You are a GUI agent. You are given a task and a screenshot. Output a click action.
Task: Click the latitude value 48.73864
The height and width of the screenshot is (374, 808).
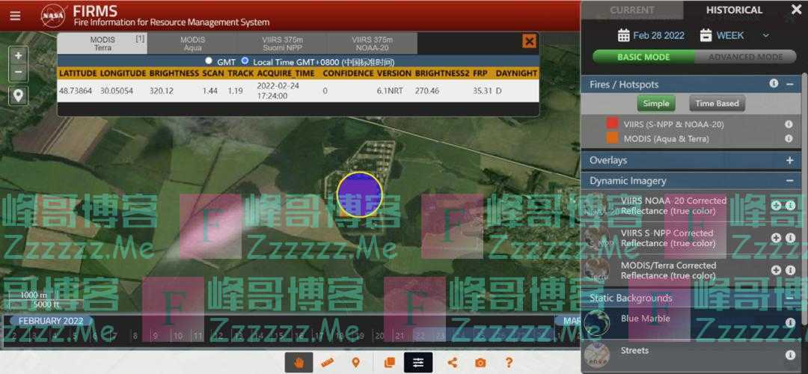point(76,91)
